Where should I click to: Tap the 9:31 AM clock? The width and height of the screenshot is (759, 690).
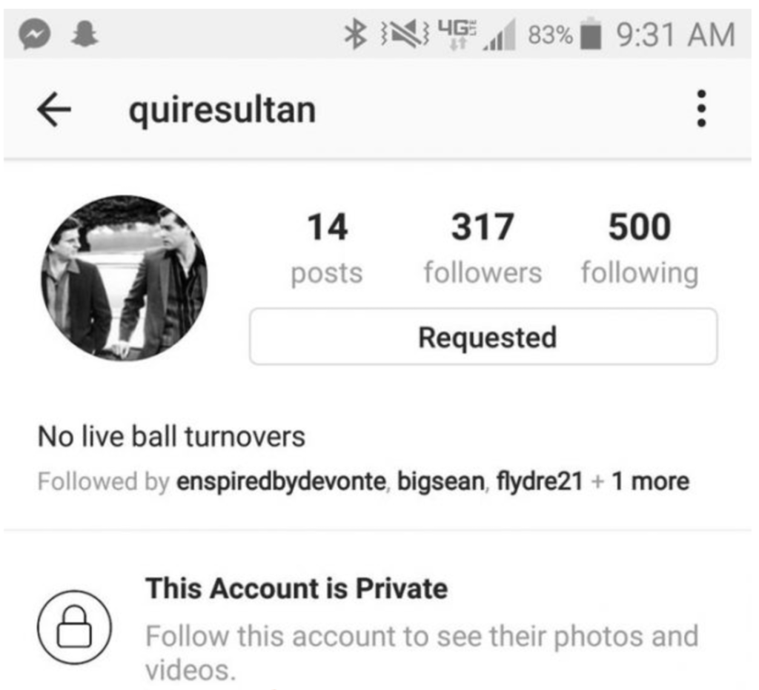click(676, 35)
